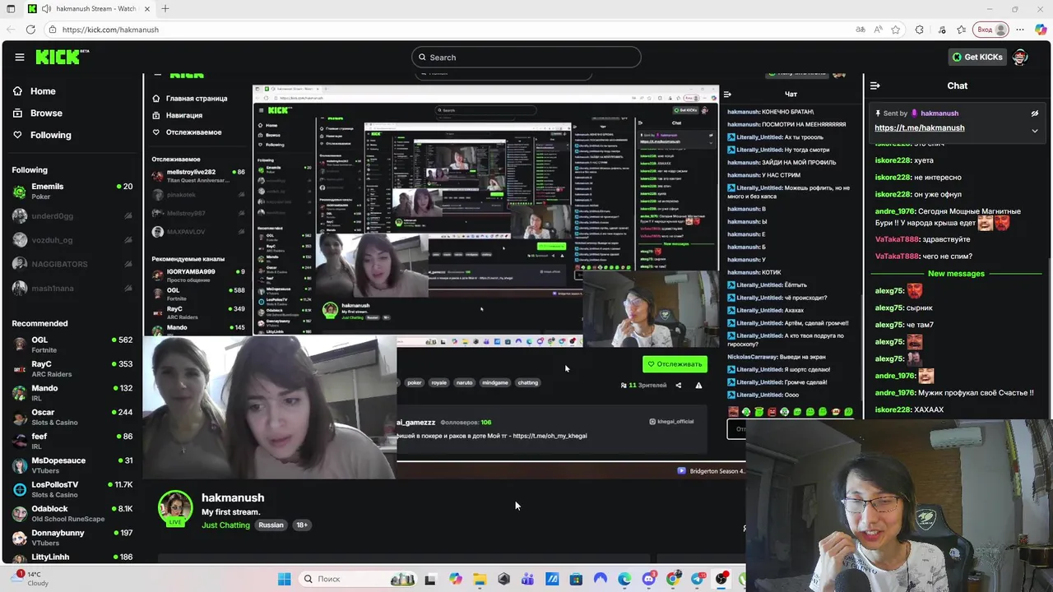Open MsDopesauce VTubers channel

[72, 465]
